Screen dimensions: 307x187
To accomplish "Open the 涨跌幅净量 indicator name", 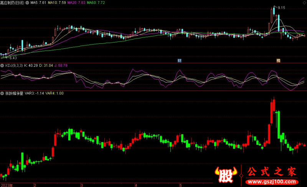I will click(x=14, y=93).
